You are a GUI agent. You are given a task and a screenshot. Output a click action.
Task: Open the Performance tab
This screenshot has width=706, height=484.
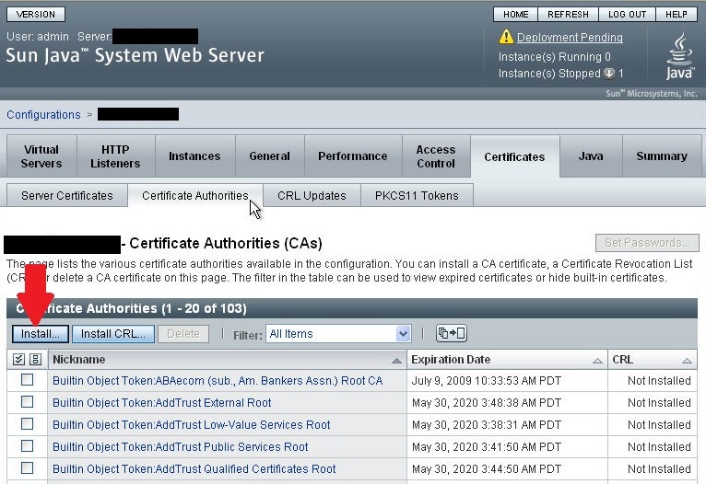(x=352, y=156)
